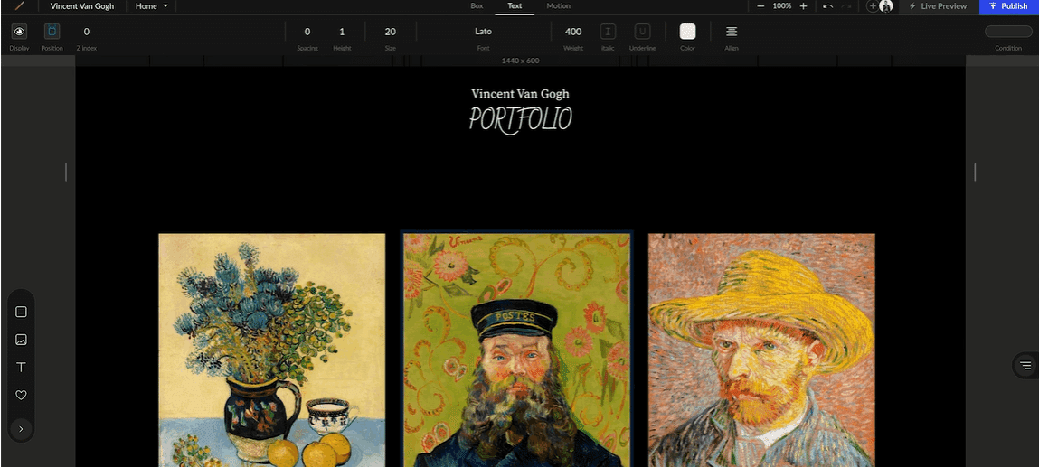Redo the last undone action
This screenshot has width=1039, height=467.
[x=846, y=6]
